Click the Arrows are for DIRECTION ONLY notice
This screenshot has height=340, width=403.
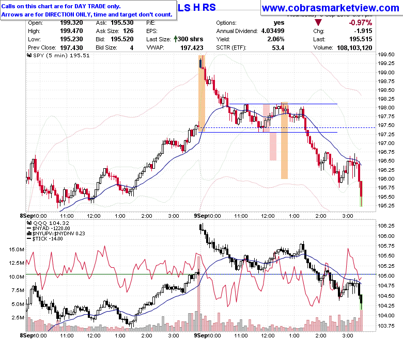87,14
